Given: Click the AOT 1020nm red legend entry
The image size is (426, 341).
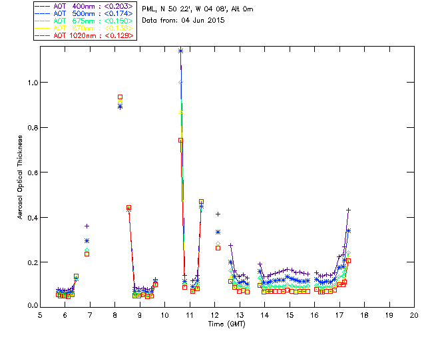Looking at the screenshot, I should coord(84,35).
